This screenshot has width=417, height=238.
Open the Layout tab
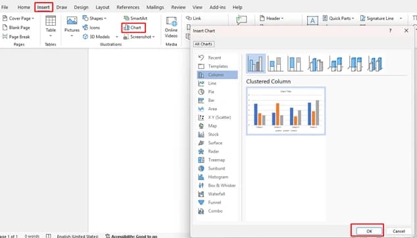click(103, 7)
